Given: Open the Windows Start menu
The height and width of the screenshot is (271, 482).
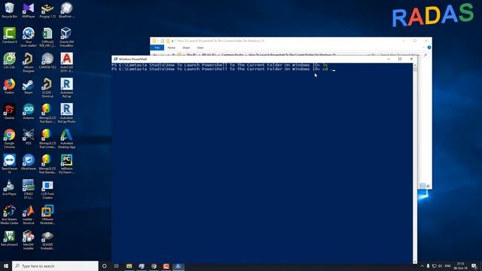Looking at the screenshot, I should [6, 266].
